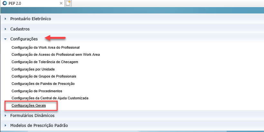Expand Prontuário Eletrônico arrow
264x132 pixels.
(x=5, y=19)
